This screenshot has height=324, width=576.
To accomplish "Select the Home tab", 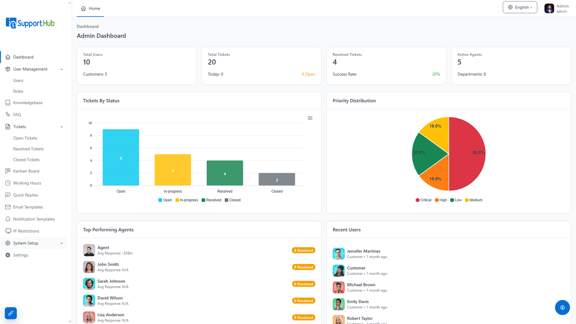I will click(90, 8).
